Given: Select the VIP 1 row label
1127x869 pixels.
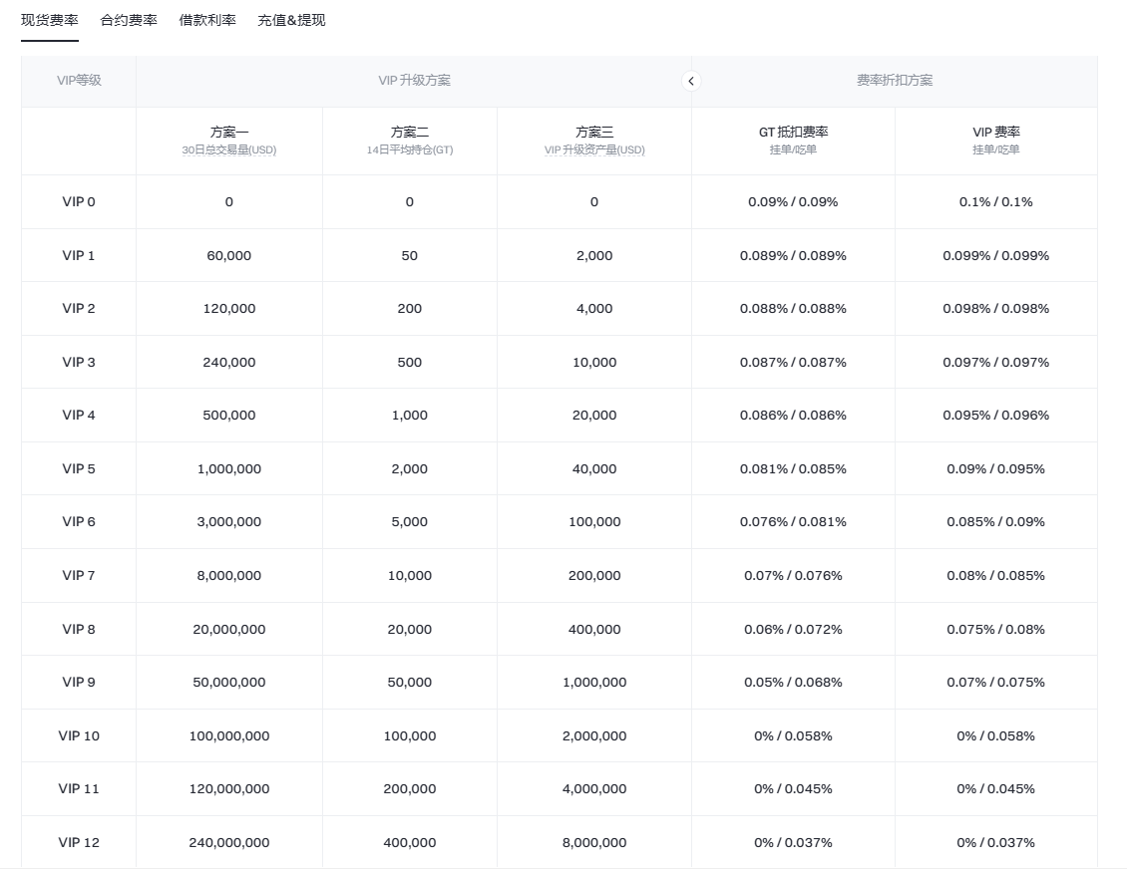Looking at the screenshot, I should click(79, 256).
